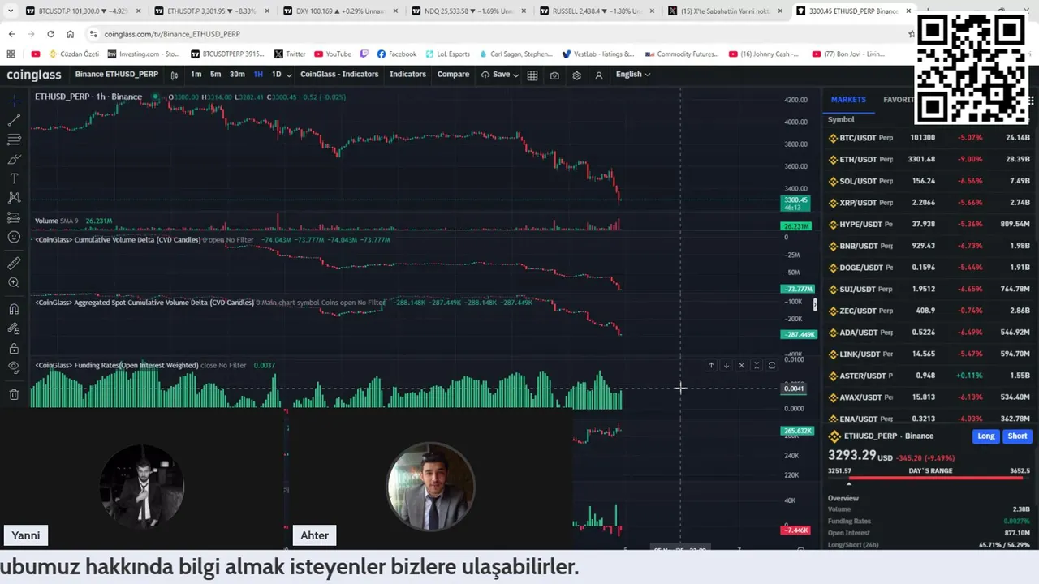
Task: Open the chart patterns tool
Action: pyautogui.click(x=14, y=198)
